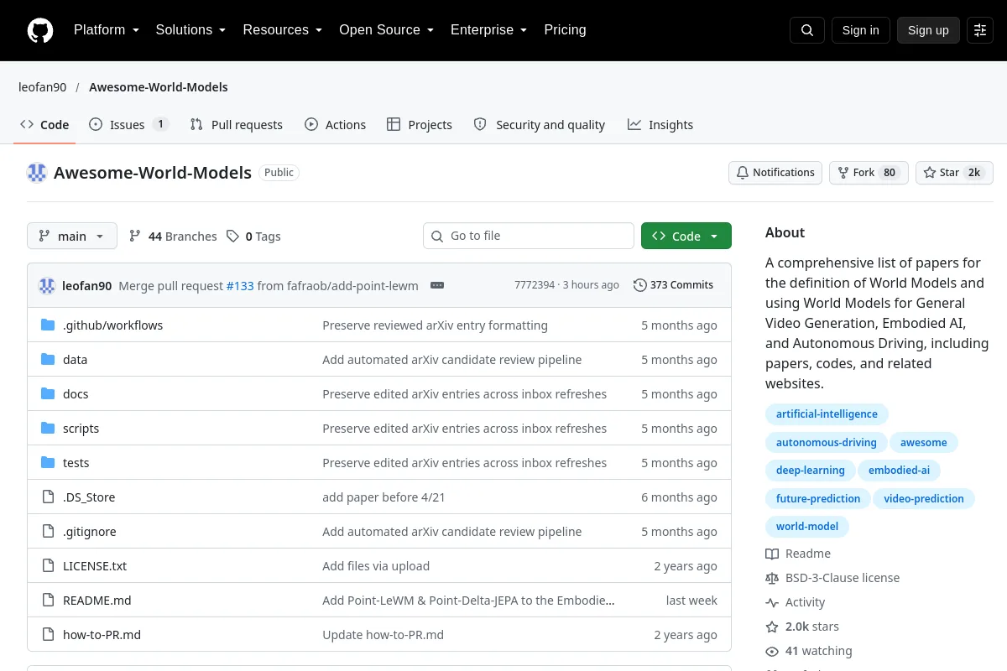Click the GitHub logo icon

tap(40, 30)
